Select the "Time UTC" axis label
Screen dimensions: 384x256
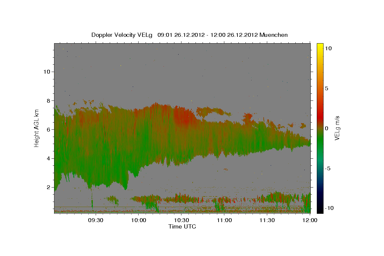(x=182, y=227)
